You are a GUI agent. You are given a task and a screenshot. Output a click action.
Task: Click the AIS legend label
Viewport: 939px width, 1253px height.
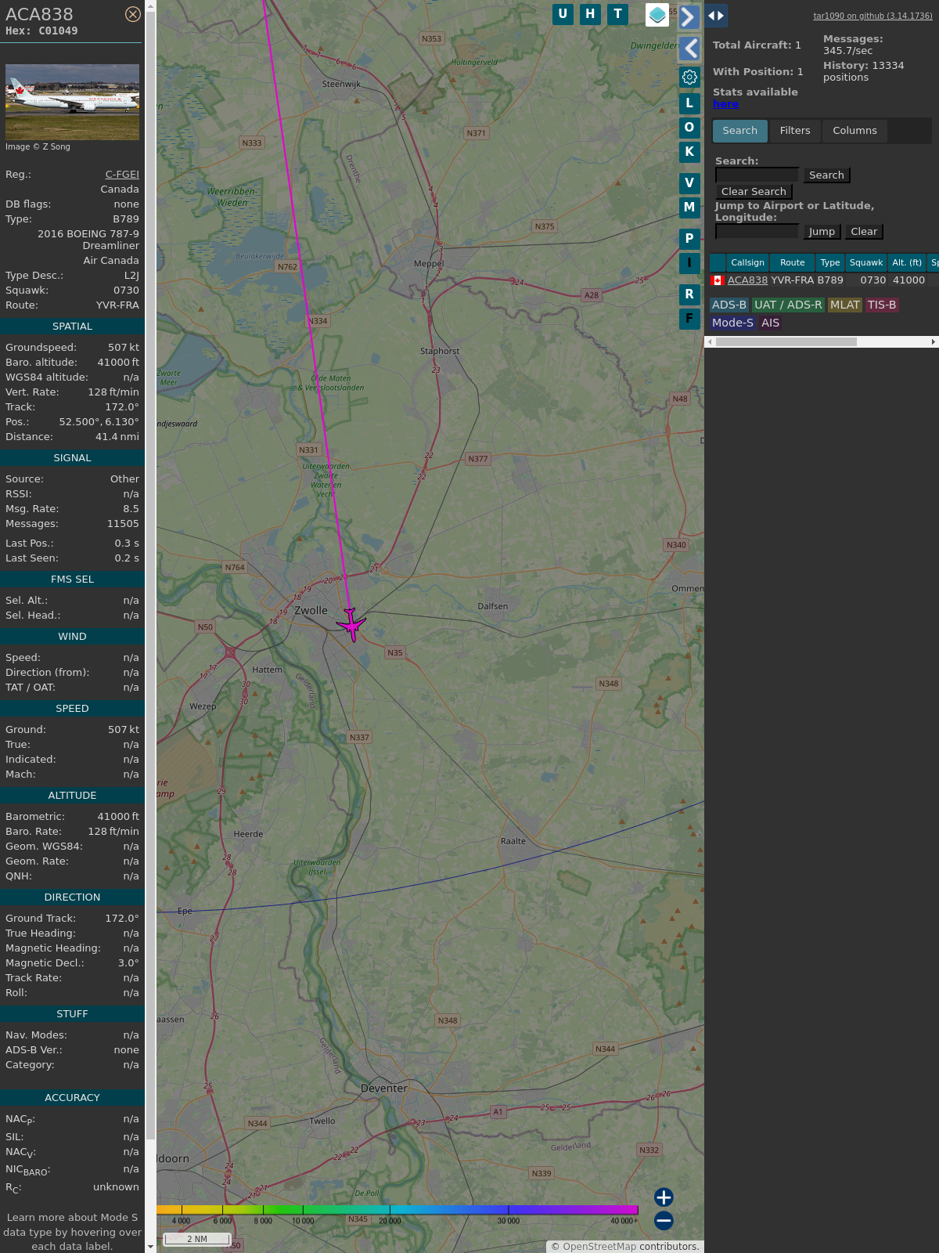click(x=771, y=323)
